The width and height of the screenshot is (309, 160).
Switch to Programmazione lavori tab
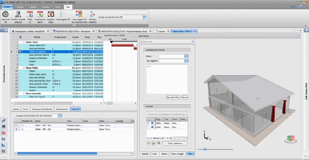tap(125, 31)
